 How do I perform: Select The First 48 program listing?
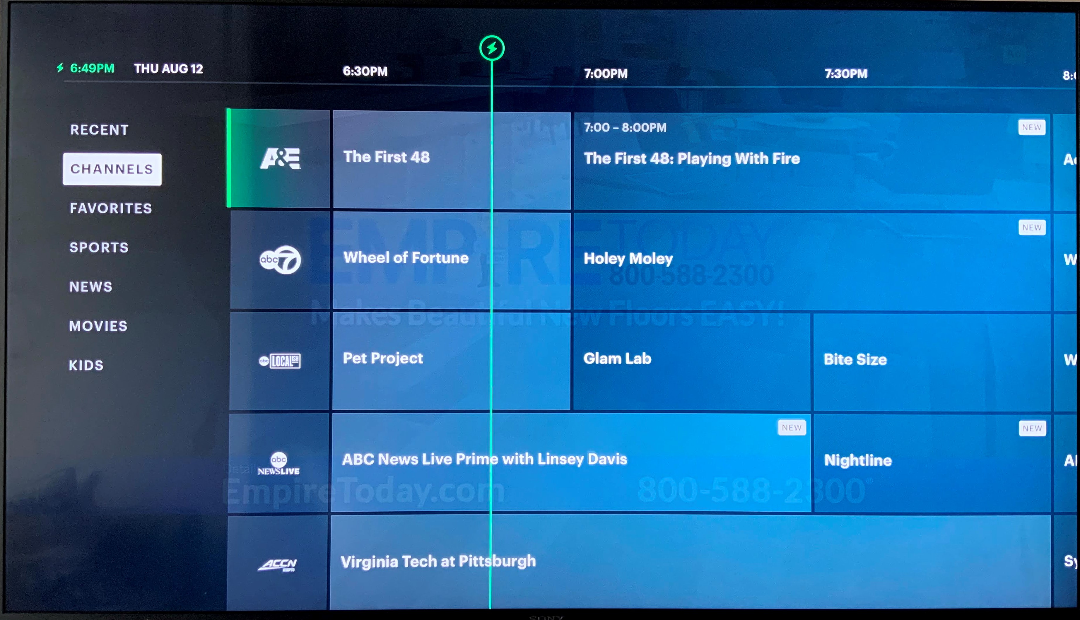pos(451,156)
